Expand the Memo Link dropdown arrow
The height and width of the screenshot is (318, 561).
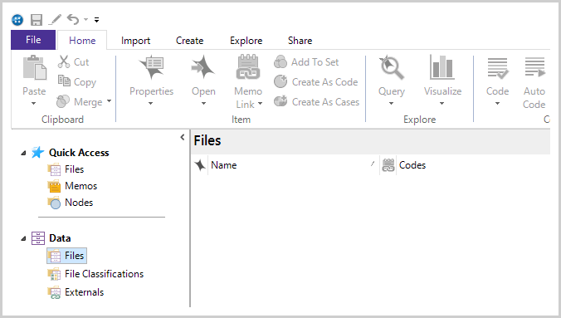point(260,104)
